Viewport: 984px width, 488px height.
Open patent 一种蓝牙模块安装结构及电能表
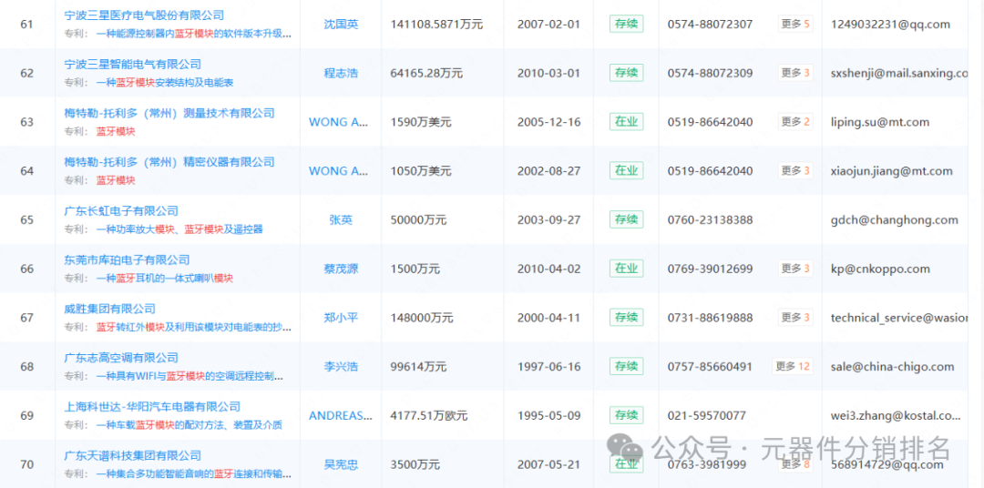click(x=165, y=83)
